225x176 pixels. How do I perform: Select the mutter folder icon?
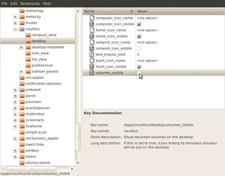22,23
